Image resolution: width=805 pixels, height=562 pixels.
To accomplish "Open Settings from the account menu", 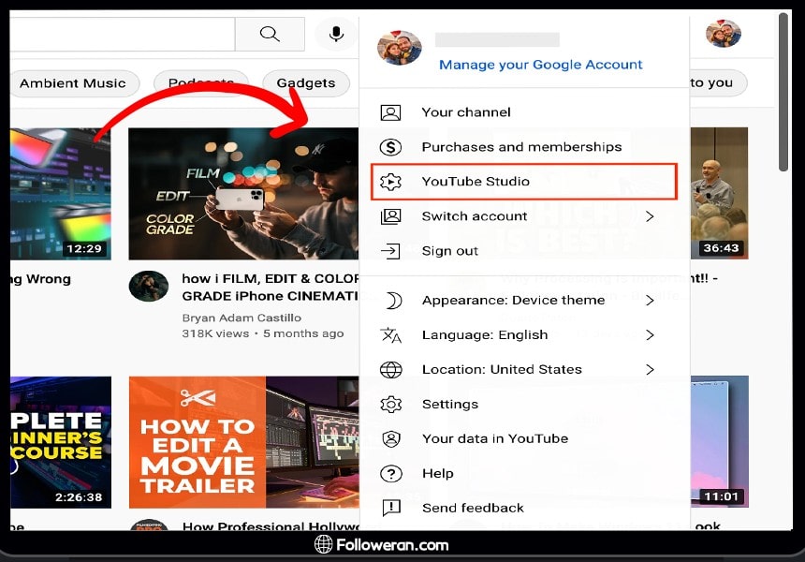I will pos(449,405).
